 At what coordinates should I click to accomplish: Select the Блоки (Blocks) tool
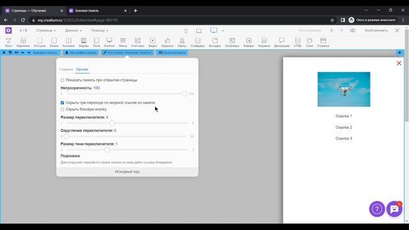54,42
